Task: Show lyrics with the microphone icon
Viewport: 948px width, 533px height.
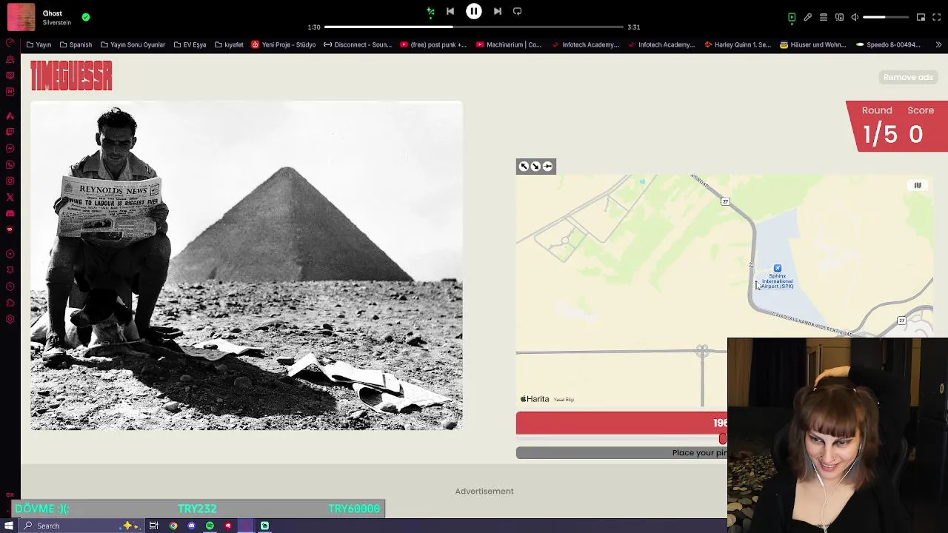Action: 808,17
